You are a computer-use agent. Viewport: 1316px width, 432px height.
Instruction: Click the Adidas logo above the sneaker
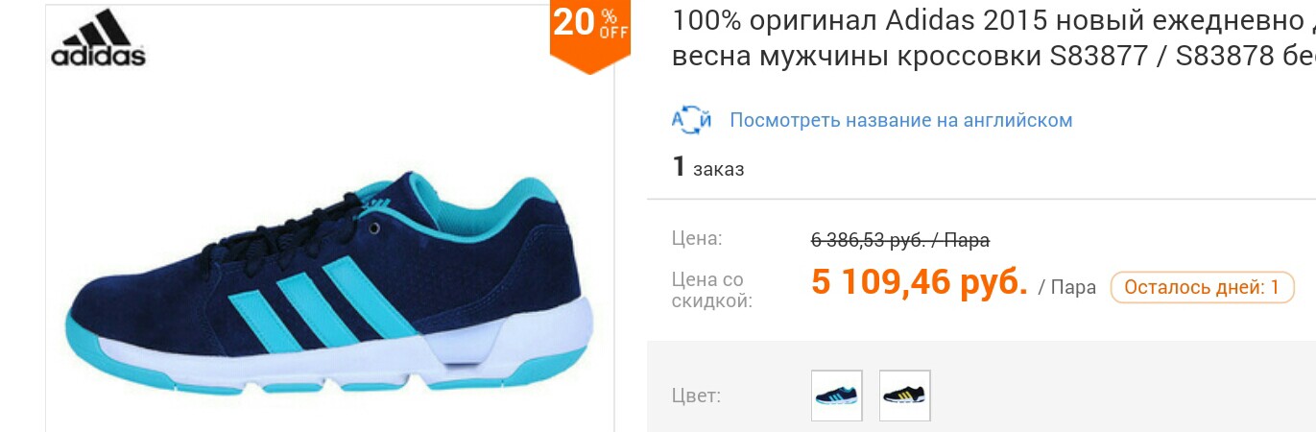tap(98, 37)
